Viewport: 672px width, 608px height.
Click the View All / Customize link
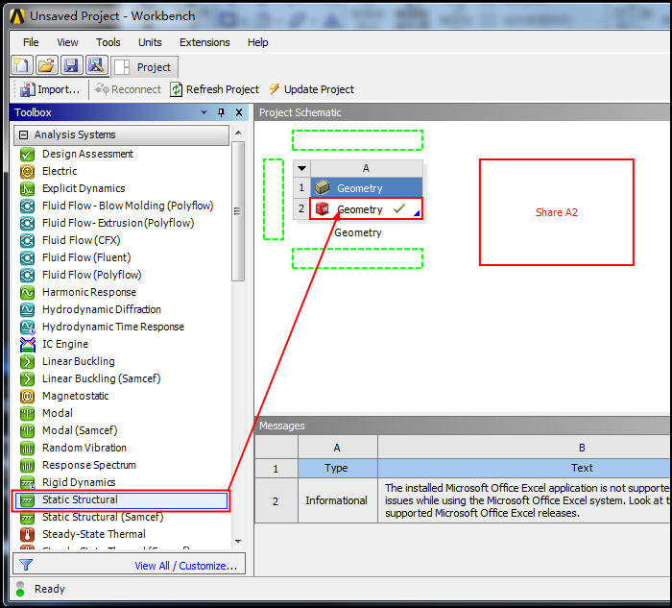pos(185,566)
